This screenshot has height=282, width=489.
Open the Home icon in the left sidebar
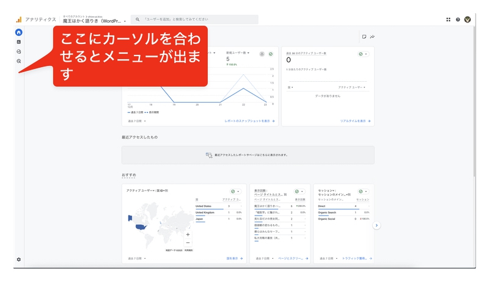pos(19,32)
